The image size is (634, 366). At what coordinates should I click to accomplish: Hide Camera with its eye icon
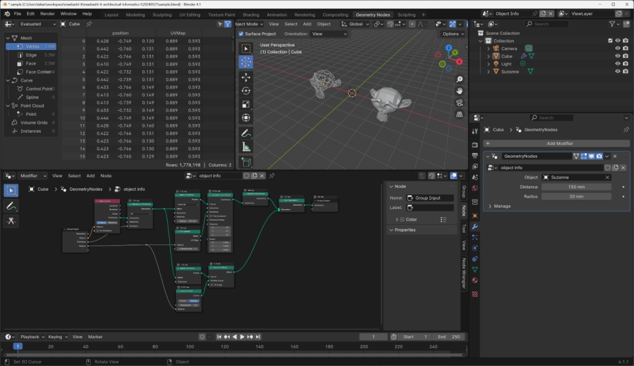(x=618, y=48)
